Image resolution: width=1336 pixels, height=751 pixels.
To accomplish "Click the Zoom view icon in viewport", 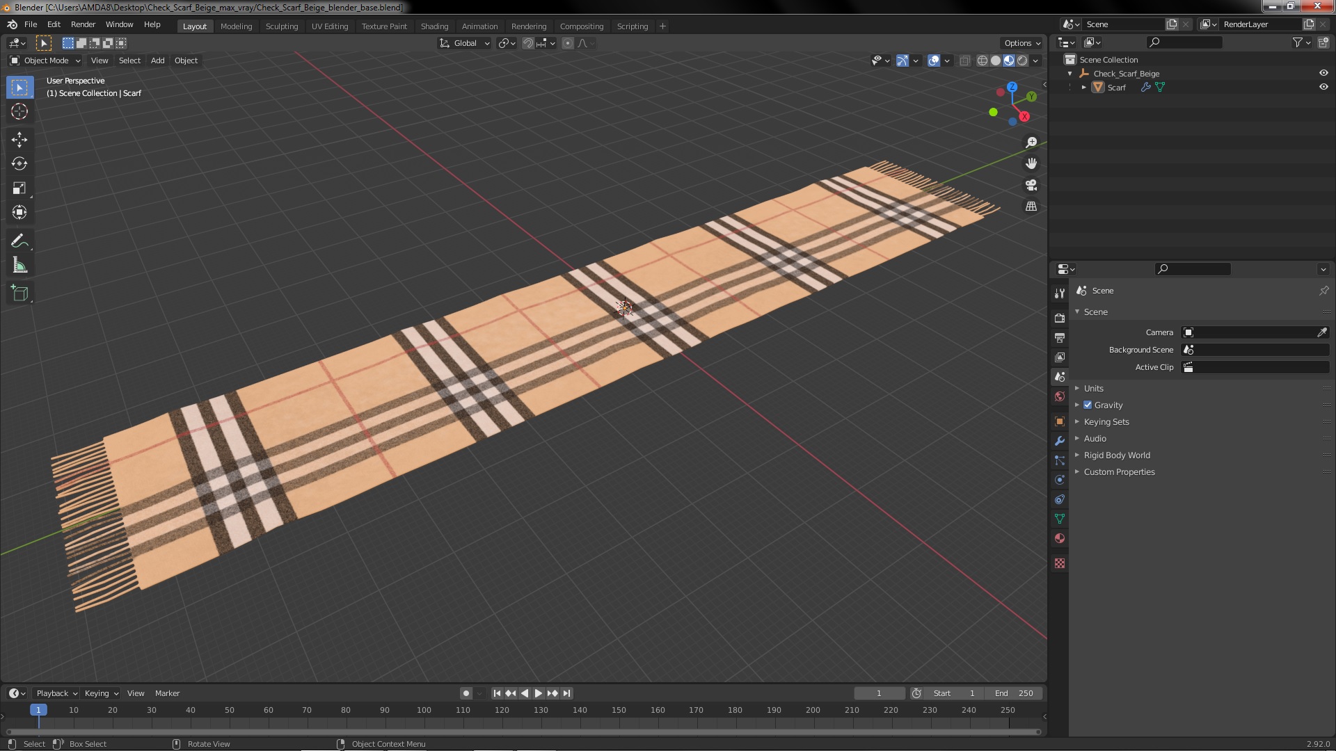I will pyautogui.click(x=1031, y=143).
